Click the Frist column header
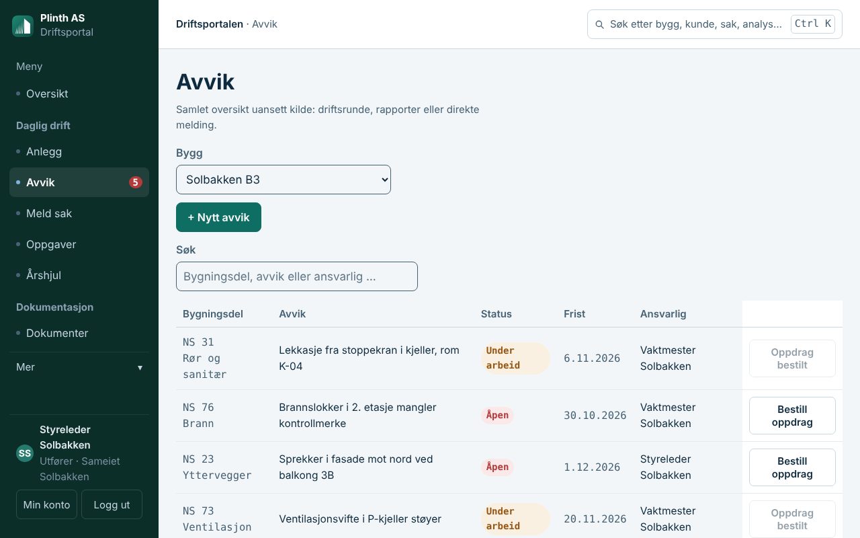This screenshot has height=538, width=860. (x=574, y=314)
